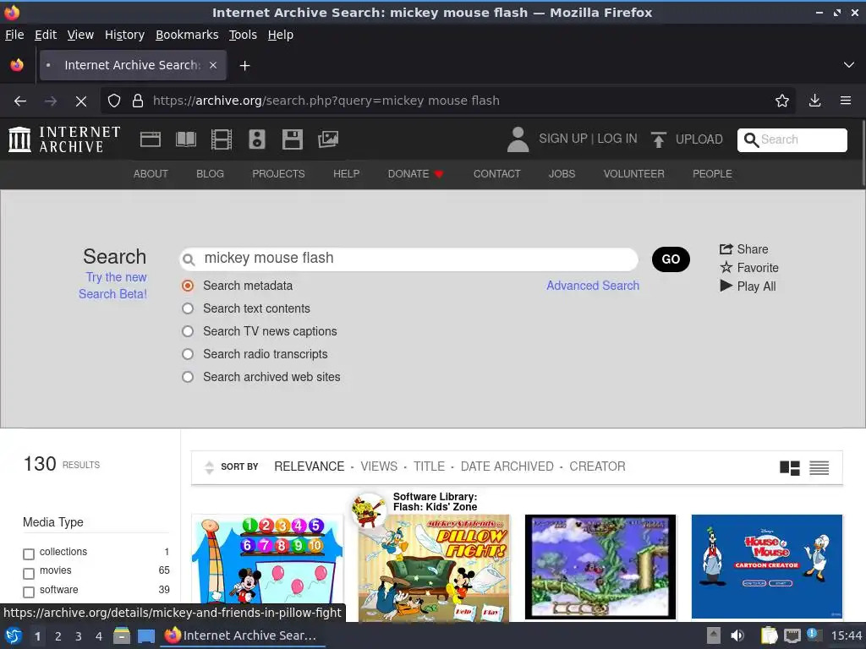Image resolution: width=866 pixels, height=649 pixels.
Task: Select the Search metadata radio button
Action: pos(188,286)
